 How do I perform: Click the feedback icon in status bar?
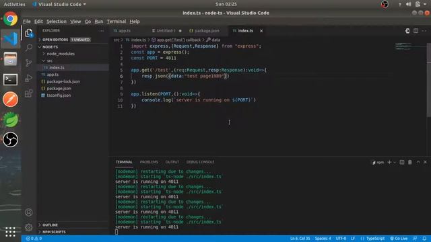(x=415, y=239)
